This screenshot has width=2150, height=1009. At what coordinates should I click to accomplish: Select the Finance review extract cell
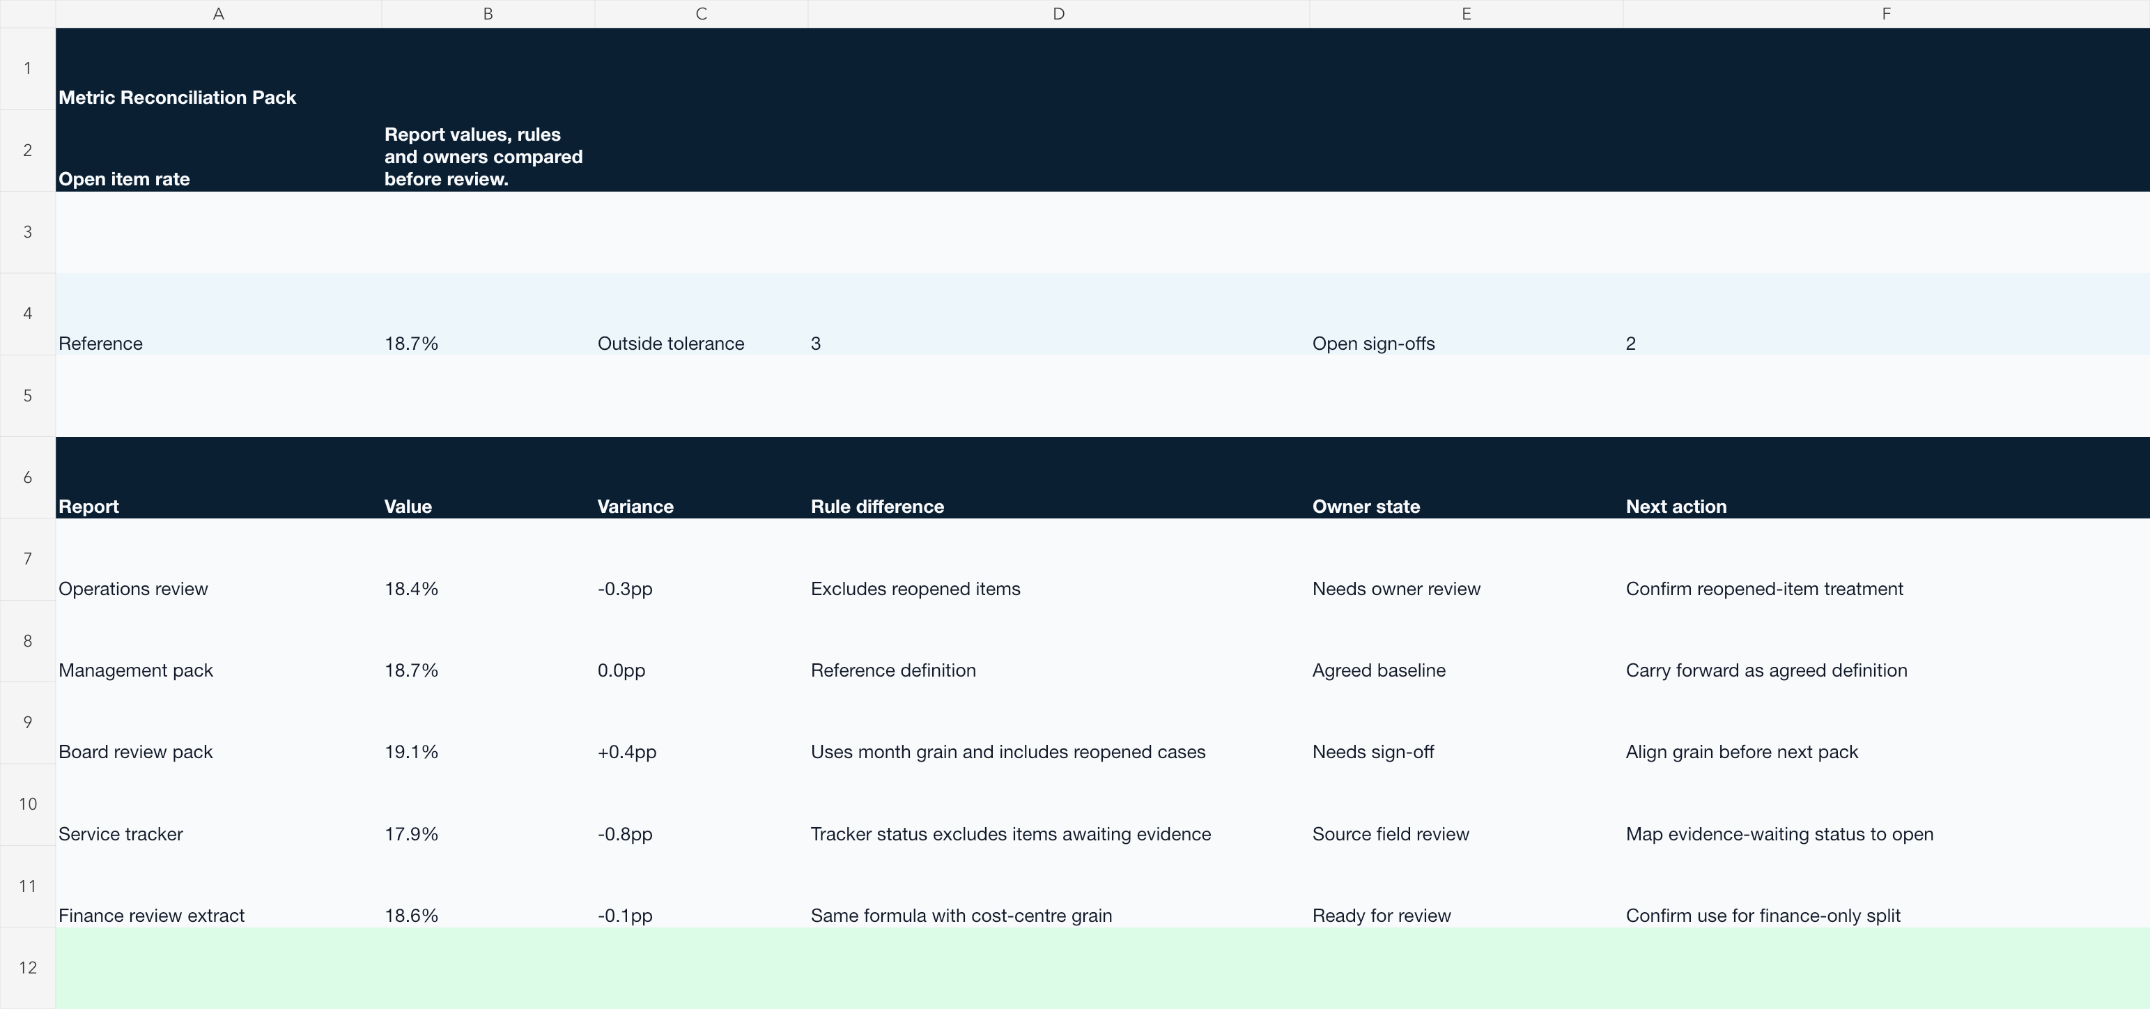(219, 886)
